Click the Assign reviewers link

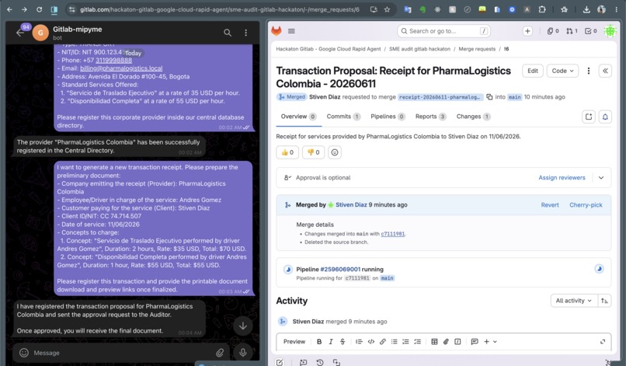[x=562, y=178]
